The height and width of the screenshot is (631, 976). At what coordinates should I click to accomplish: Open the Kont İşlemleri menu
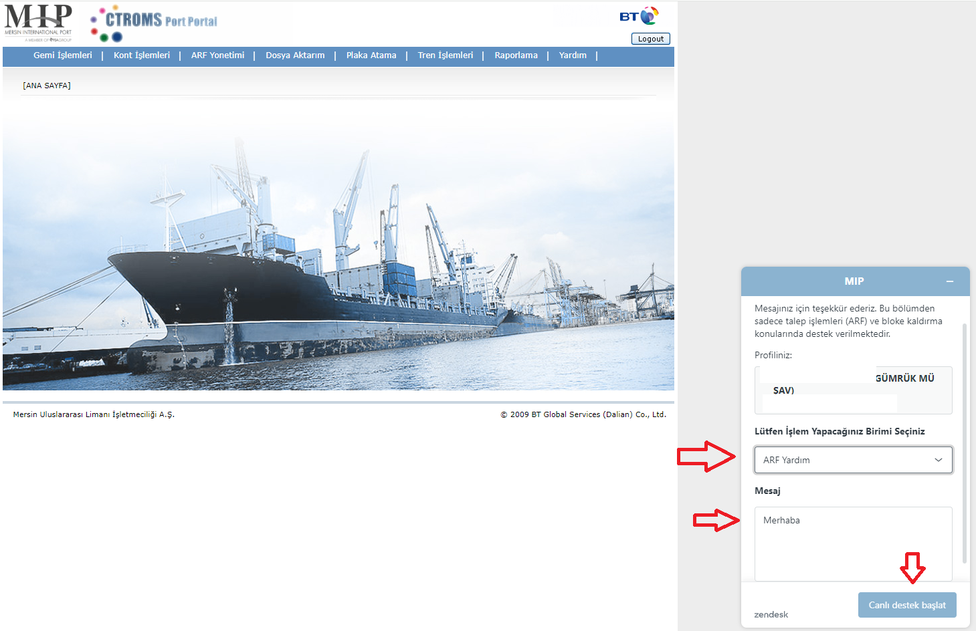click(x=142, y=55)
